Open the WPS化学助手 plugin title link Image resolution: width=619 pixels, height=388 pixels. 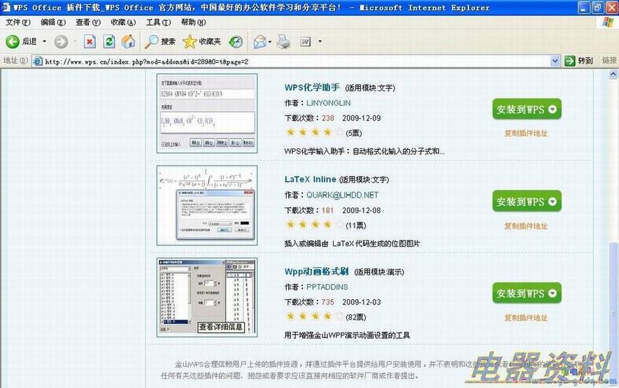(312, 87)
